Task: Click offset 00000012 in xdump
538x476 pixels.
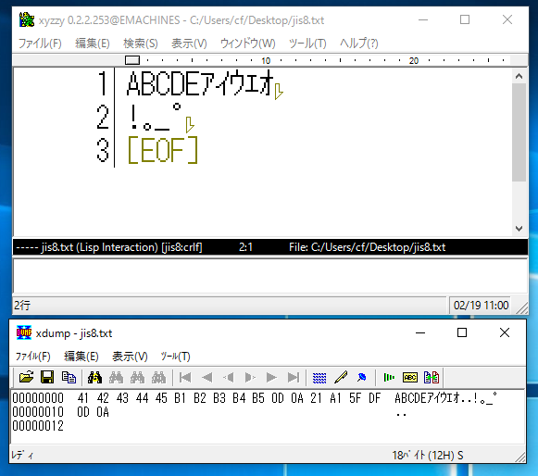Action: click(38, 426)
